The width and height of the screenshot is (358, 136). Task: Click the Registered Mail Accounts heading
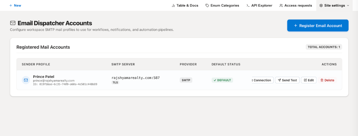43,47
